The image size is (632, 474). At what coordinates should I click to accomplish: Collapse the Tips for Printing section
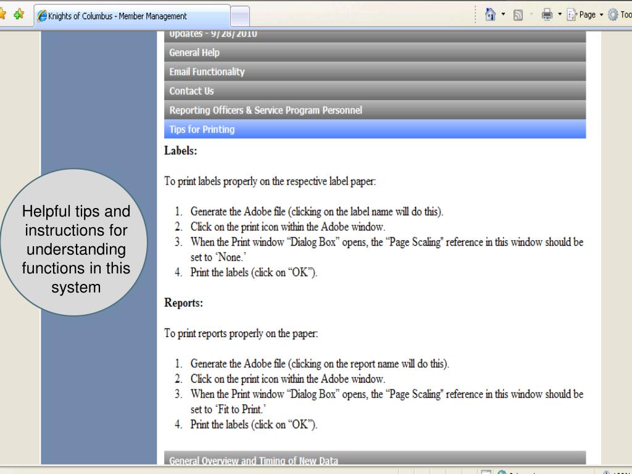click(375, 130)
